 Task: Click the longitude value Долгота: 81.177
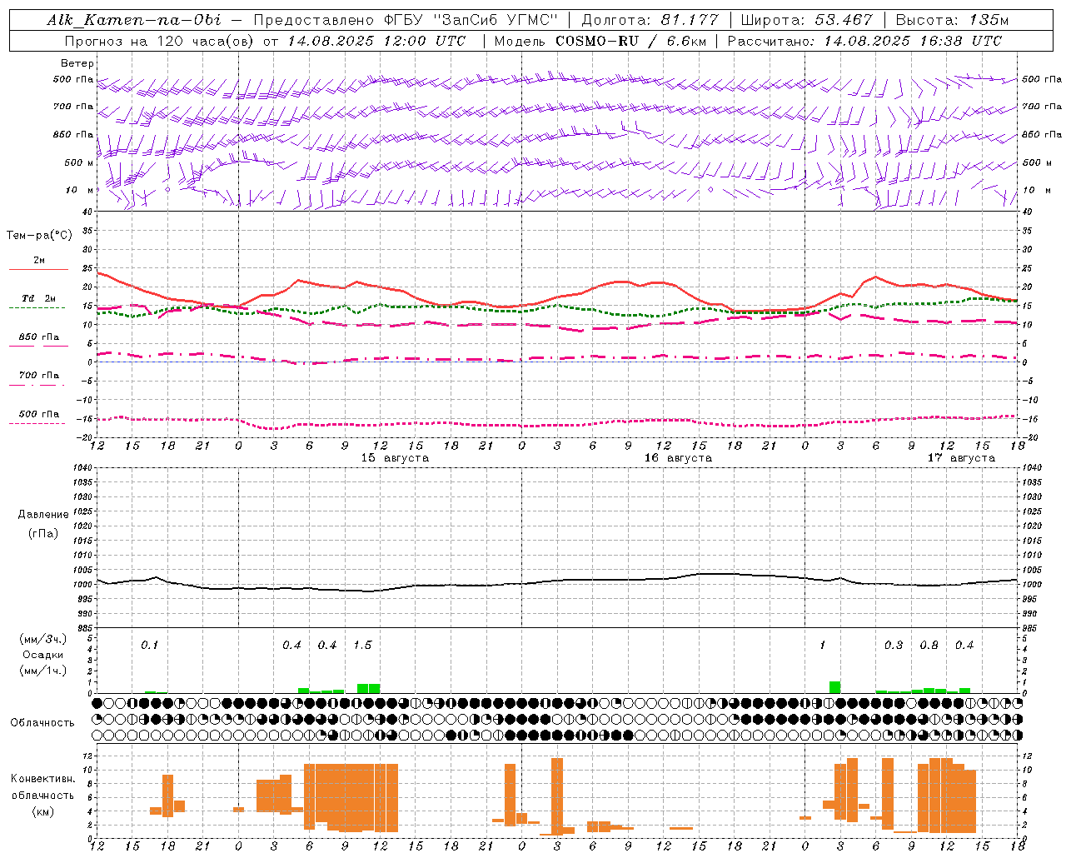650,20
